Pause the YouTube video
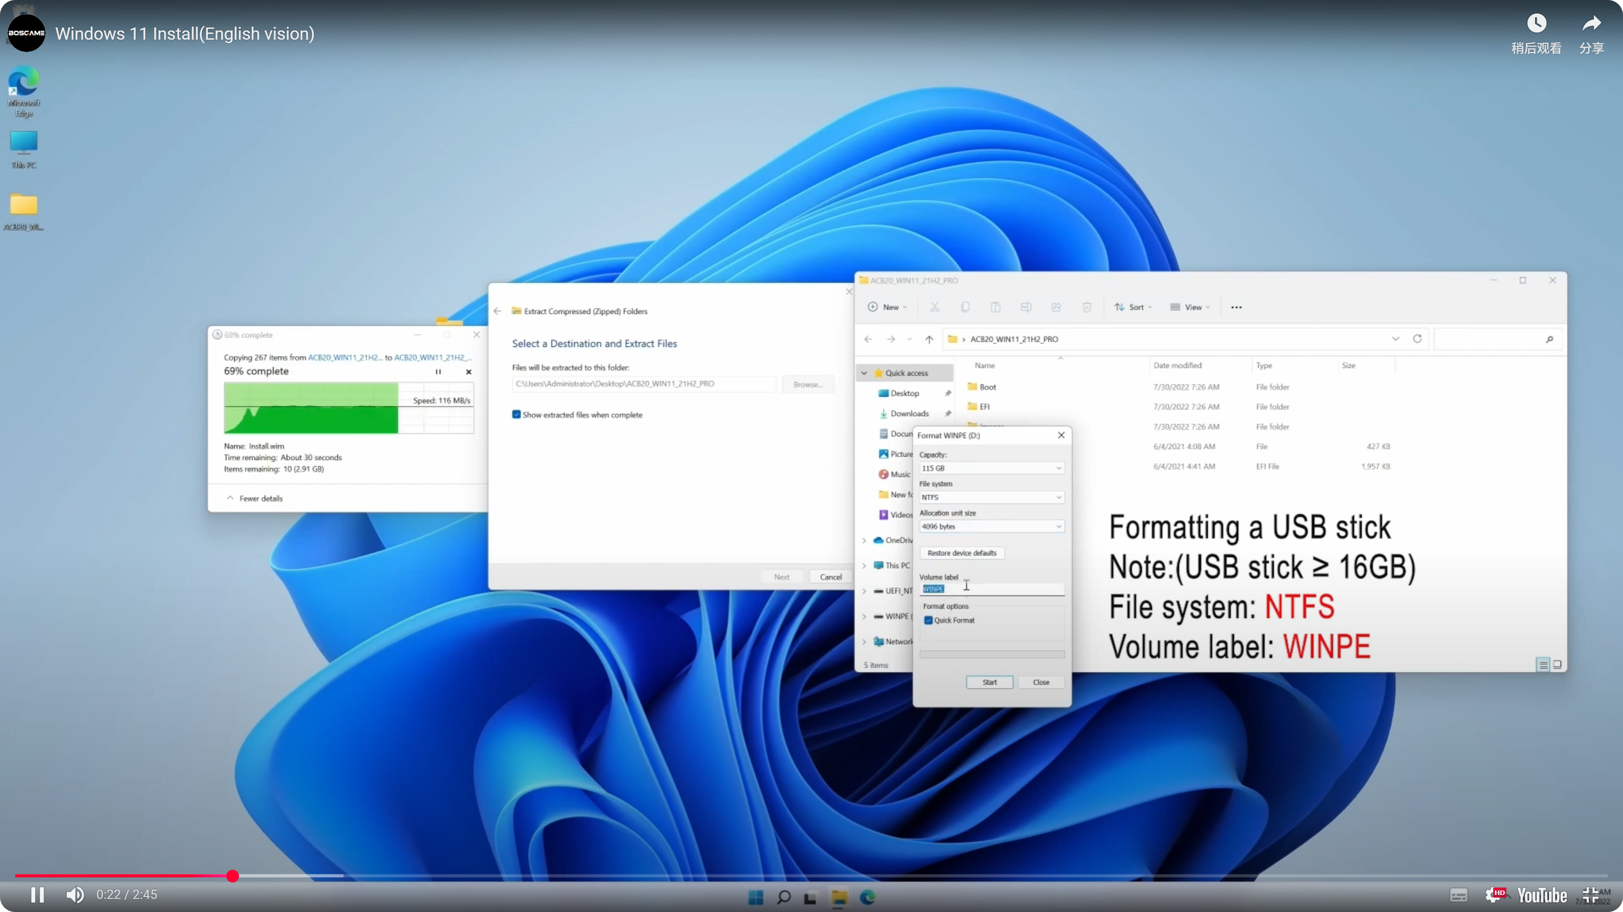1623x912 pixels. pos(37,894)
